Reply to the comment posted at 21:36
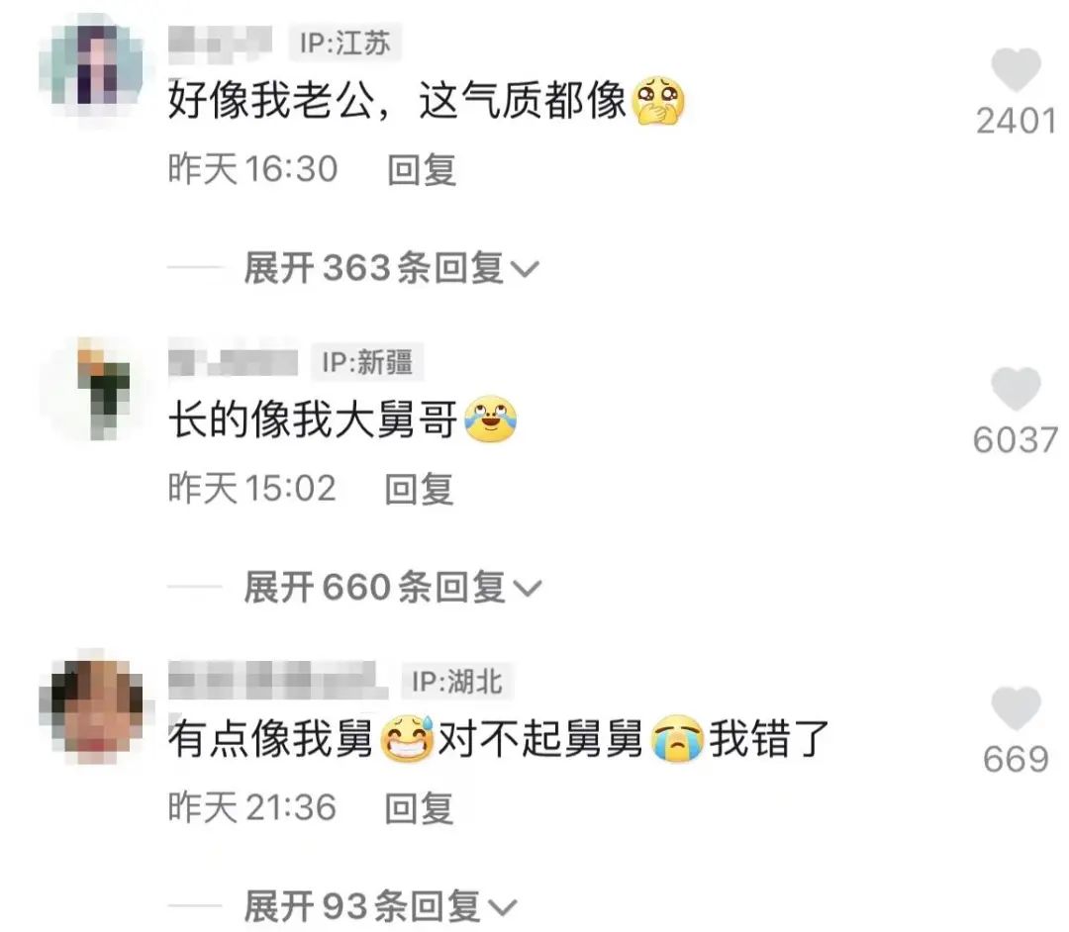The height and width of the screenshot is (932, 1069). click(x=419, y=808)
